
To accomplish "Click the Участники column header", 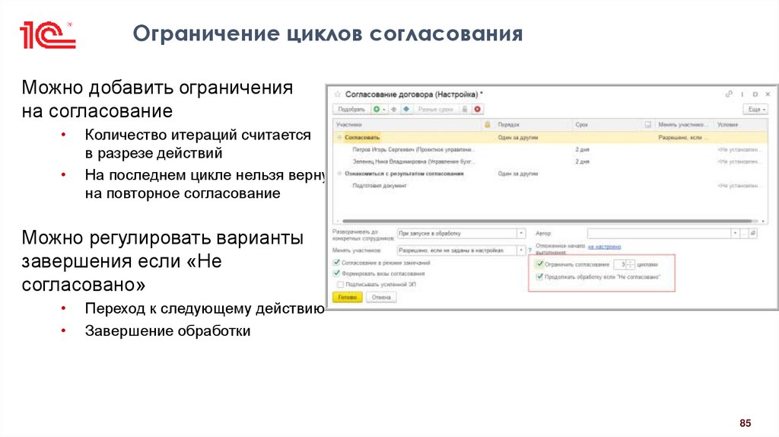I will pyautogui.click(x=408, y=125).
